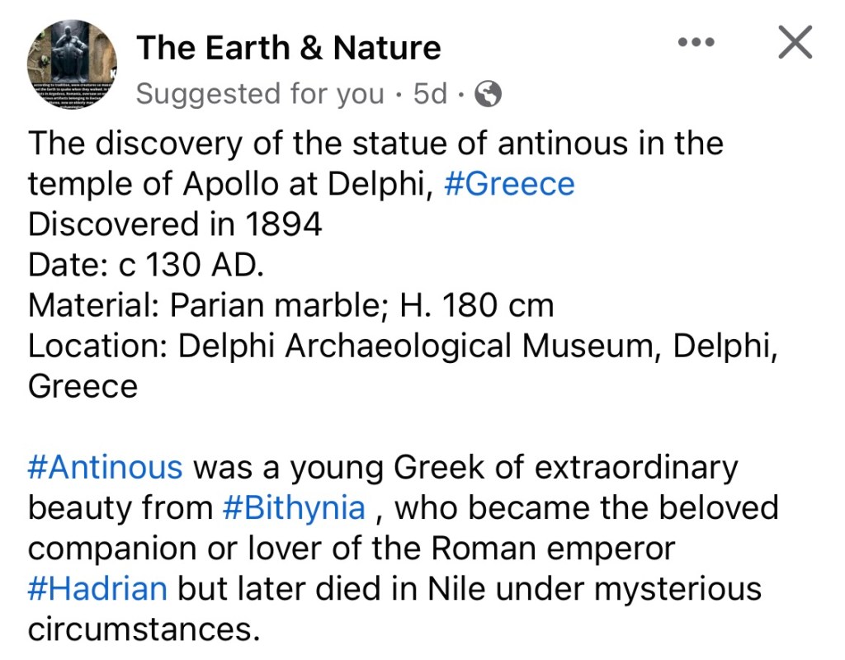845x660 pixels.
Task: Select the #Hadrian hashtag
Action: pyautogui.click(x=98, y=588)
